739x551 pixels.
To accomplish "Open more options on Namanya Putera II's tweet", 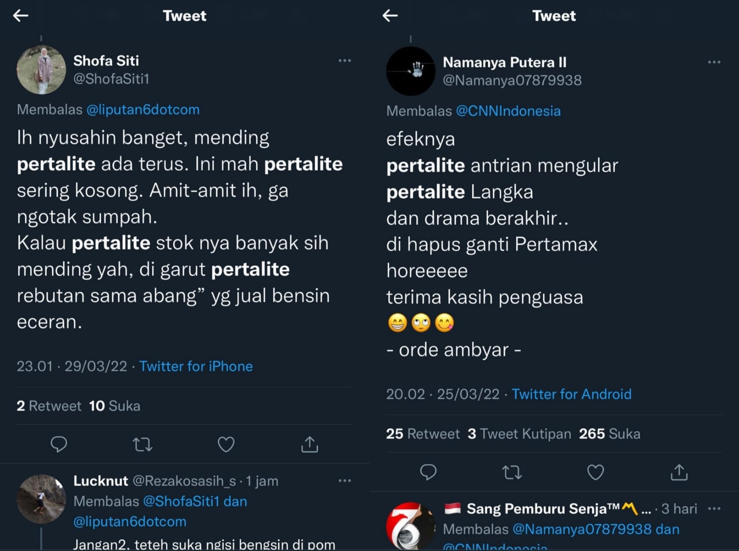I will (x=714, y=62).
